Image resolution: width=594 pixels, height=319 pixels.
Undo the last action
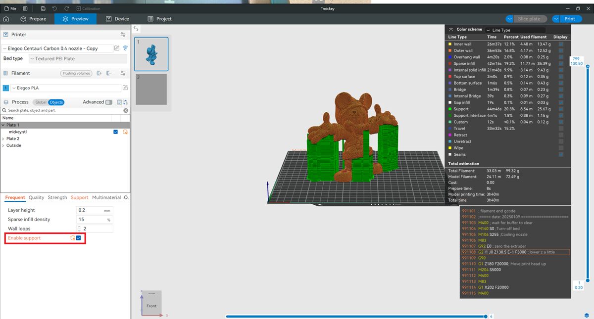point(55,9)
